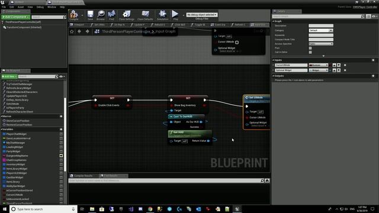Viewport: 379px width, 213px height.
Task: Open Class Defaults from the toolbar
Action: point(145,15)
